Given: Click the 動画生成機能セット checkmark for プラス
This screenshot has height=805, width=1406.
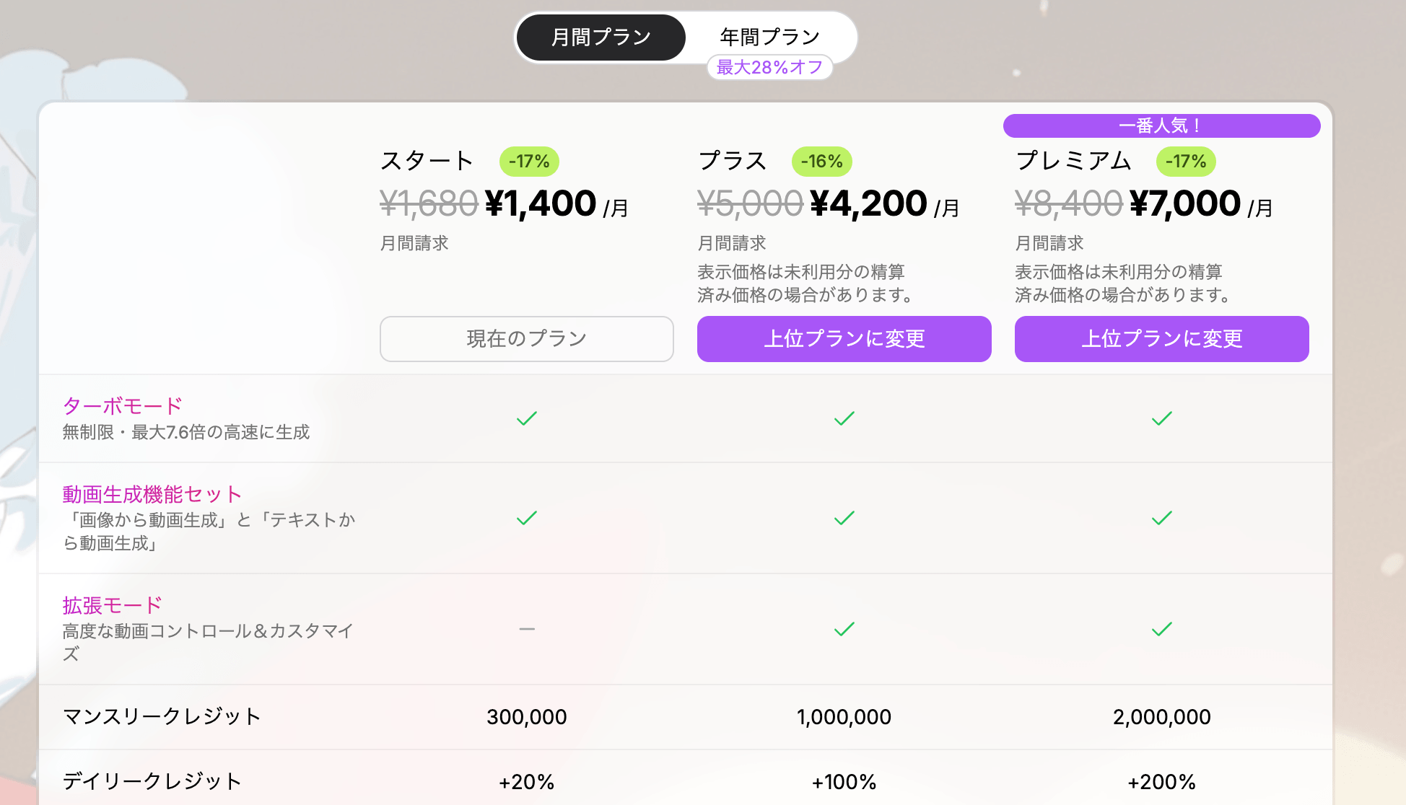Looking at the screenshot, I should coord(844,518).
